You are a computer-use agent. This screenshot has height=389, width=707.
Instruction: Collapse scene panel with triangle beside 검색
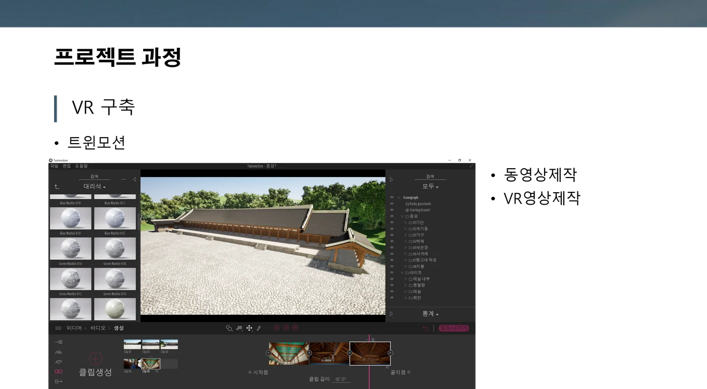(391, 180)
